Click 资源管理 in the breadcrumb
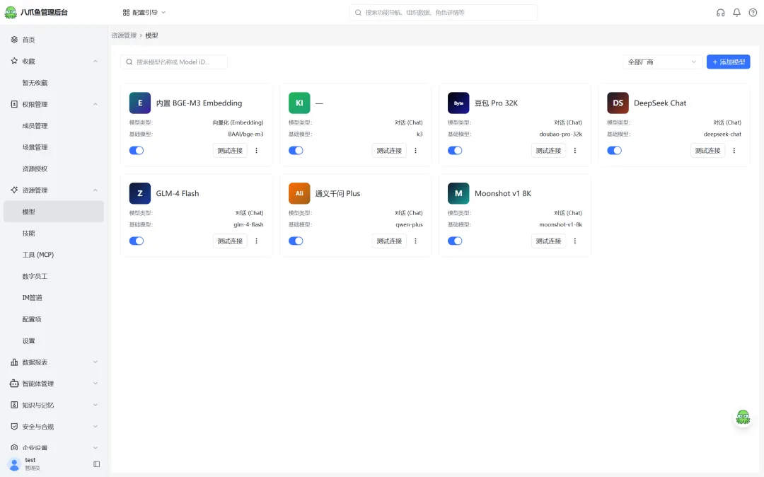 click(124, 35)
